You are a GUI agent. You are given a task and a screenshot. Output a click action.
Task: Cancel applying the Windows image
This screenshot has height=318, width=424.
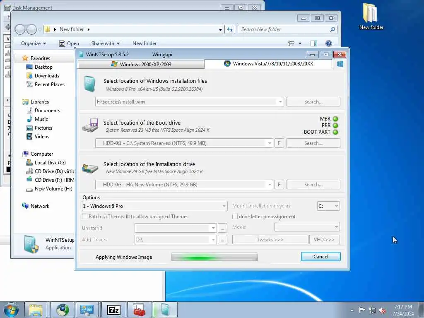pos(321,257)
